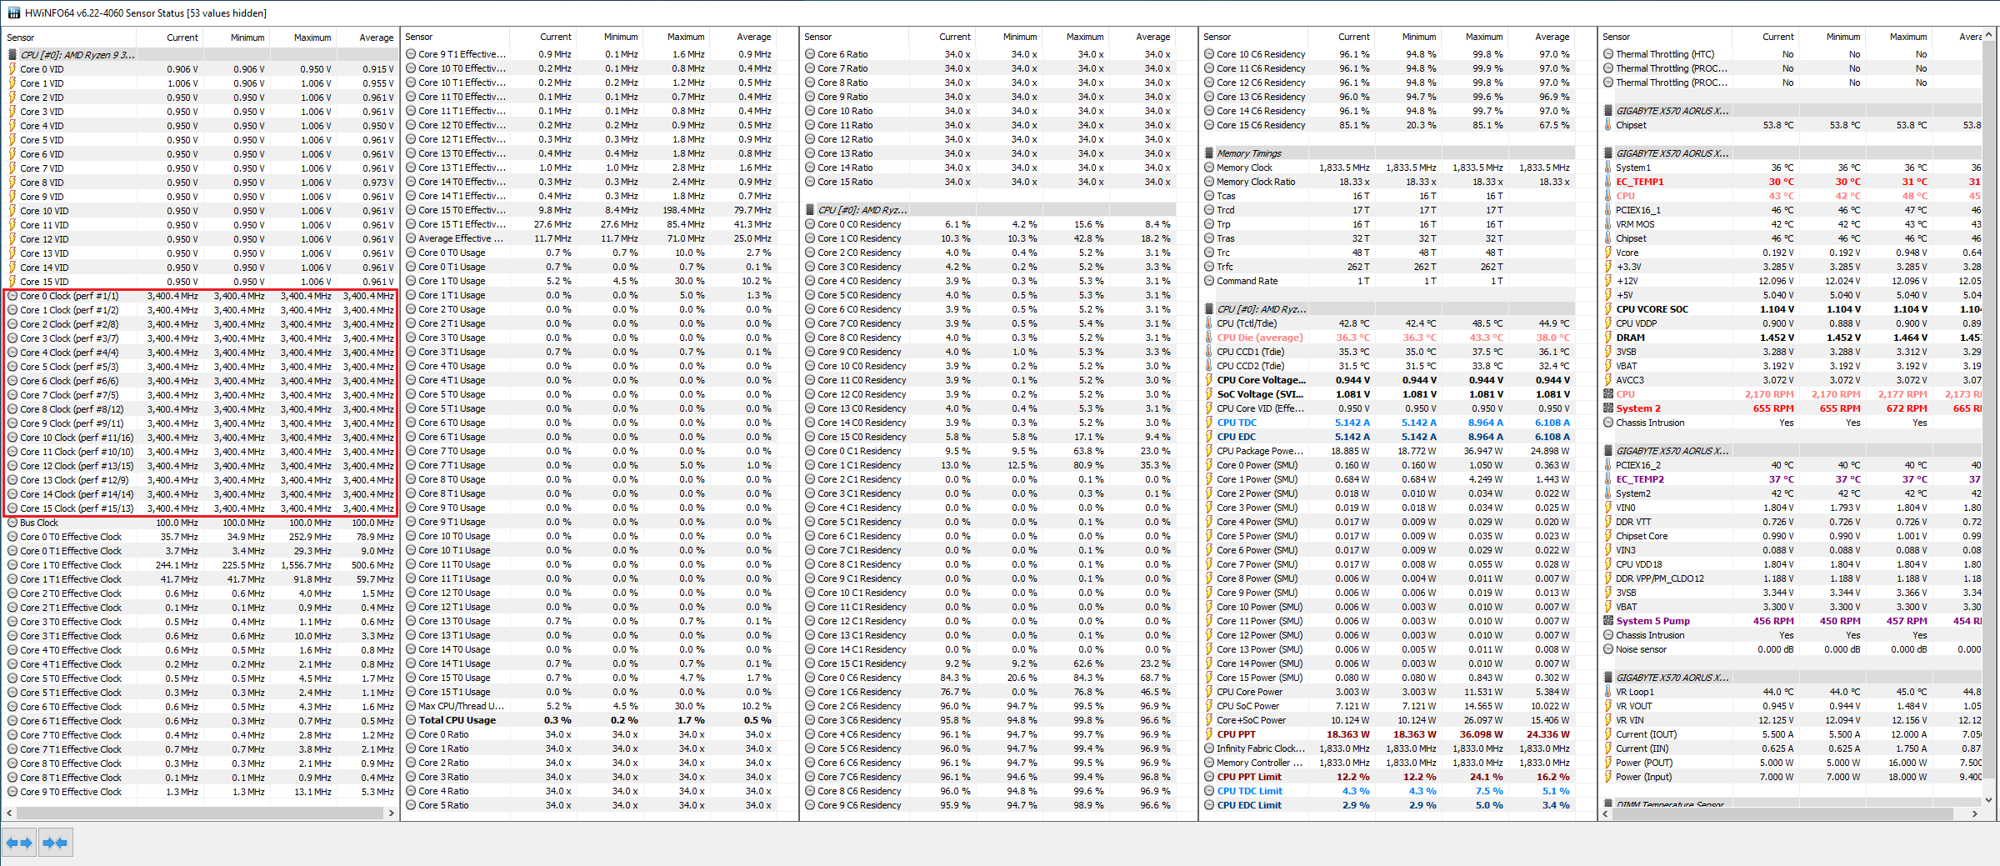This screenshot has height=866, width=2000.
Task: Click the chip icon beside CPU [#0]: AMD Ryzen 9 3...
Action: pos(12,55)
